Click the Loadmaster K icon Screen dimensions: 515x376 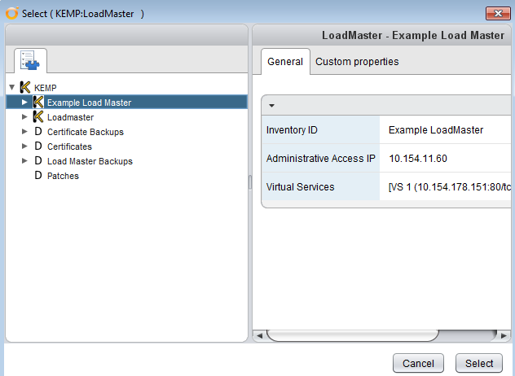tap(38, 117)
